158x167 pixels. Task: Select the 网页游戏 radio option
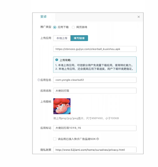coord(73,27)
